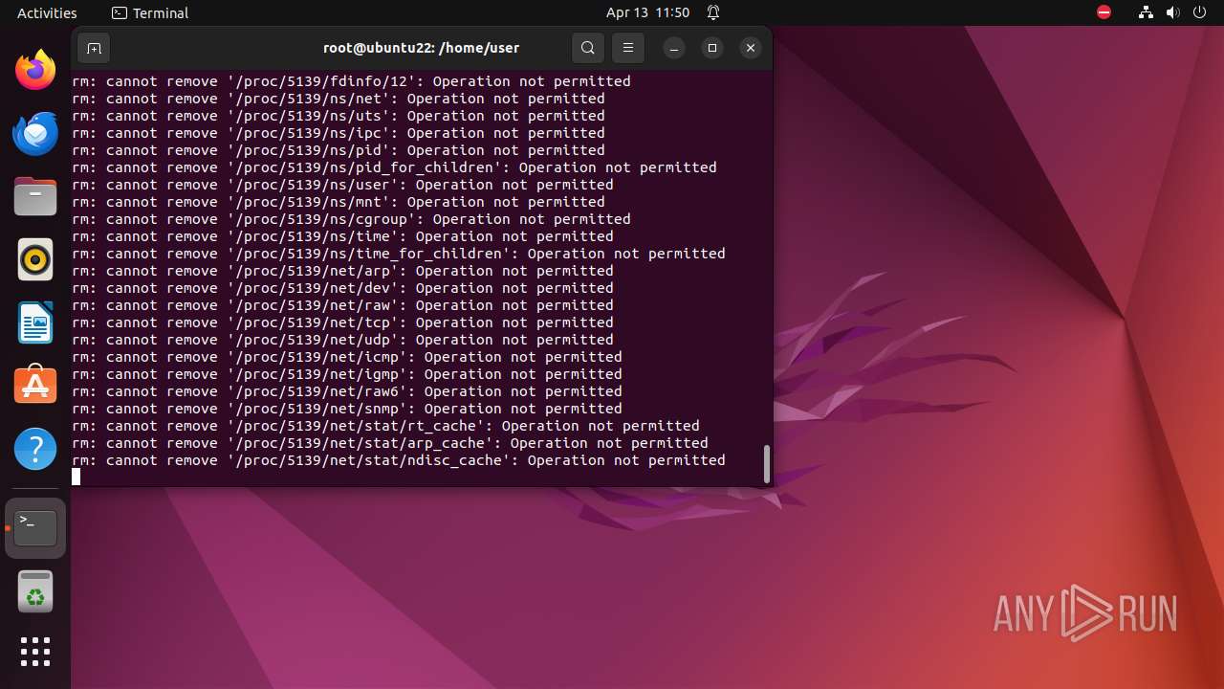Click the line with '/proc/5139/net/stat/arp_cache'

(x=390, y=443)
